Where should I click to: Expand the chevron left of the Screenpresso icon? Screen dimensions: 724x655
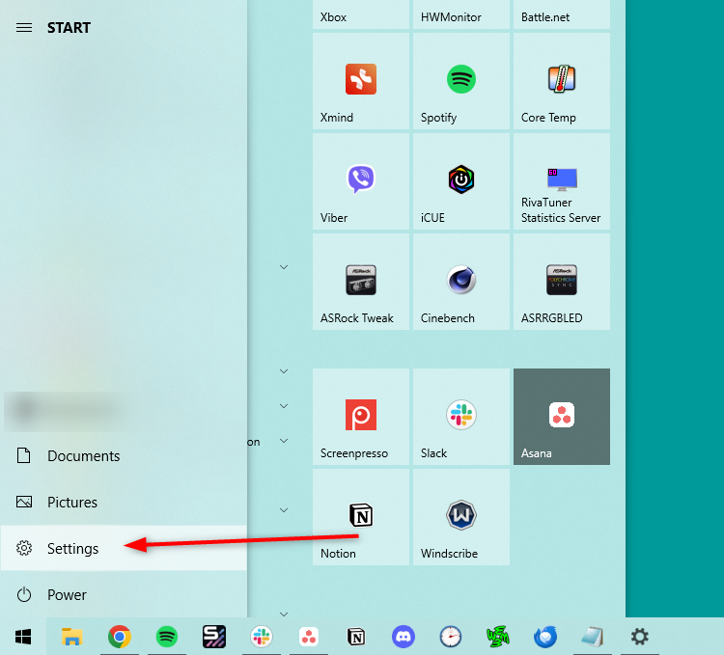(x=284, y=406)
